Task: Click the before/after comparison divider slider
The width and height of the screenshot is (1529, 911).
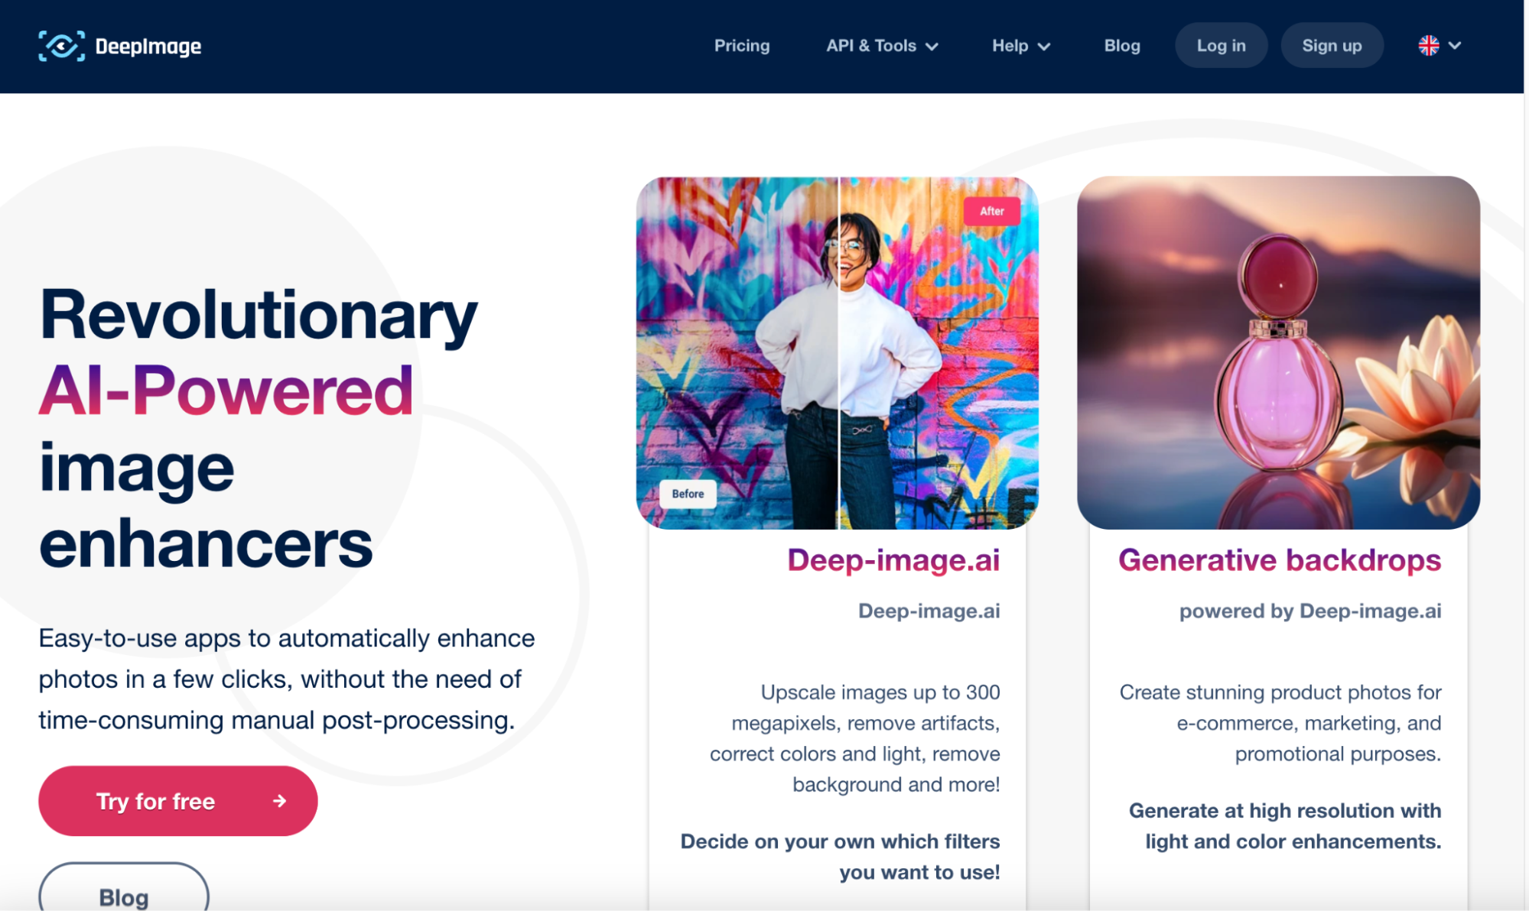Action: pyautogui.click(x=838, y=353)
